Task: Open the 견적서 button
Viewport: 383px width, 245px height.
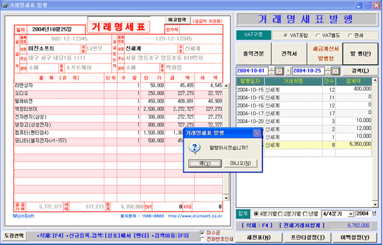Action: [x=289, y=54]
